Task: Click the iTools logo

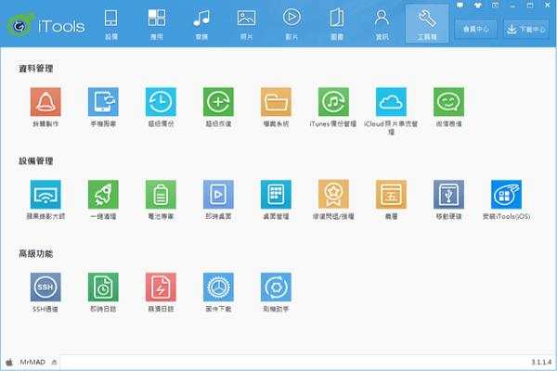Action: coord(46,26)
